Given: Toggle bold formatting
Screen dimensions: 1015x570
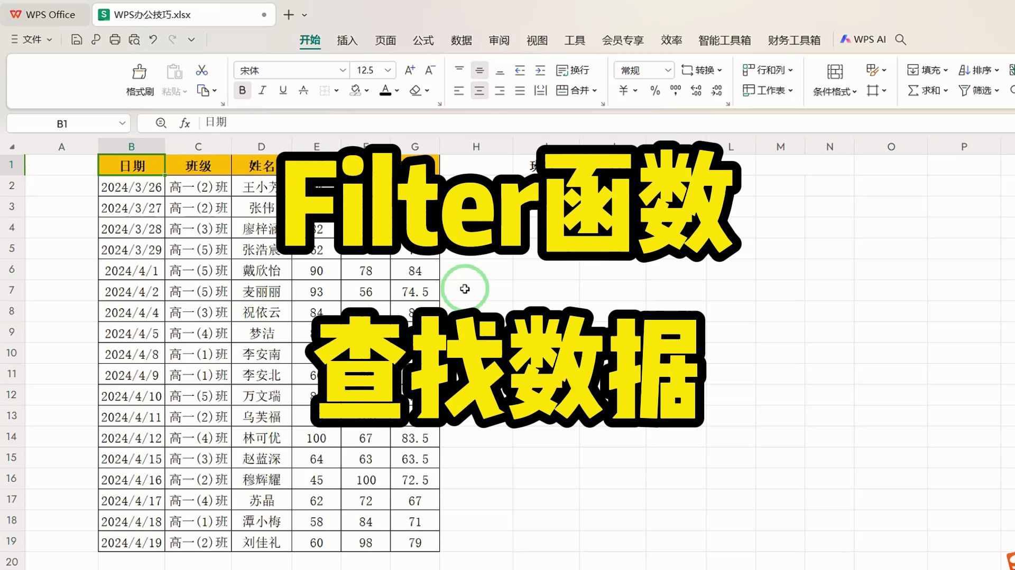Looking at the screenshot, I should click(242, 90).
